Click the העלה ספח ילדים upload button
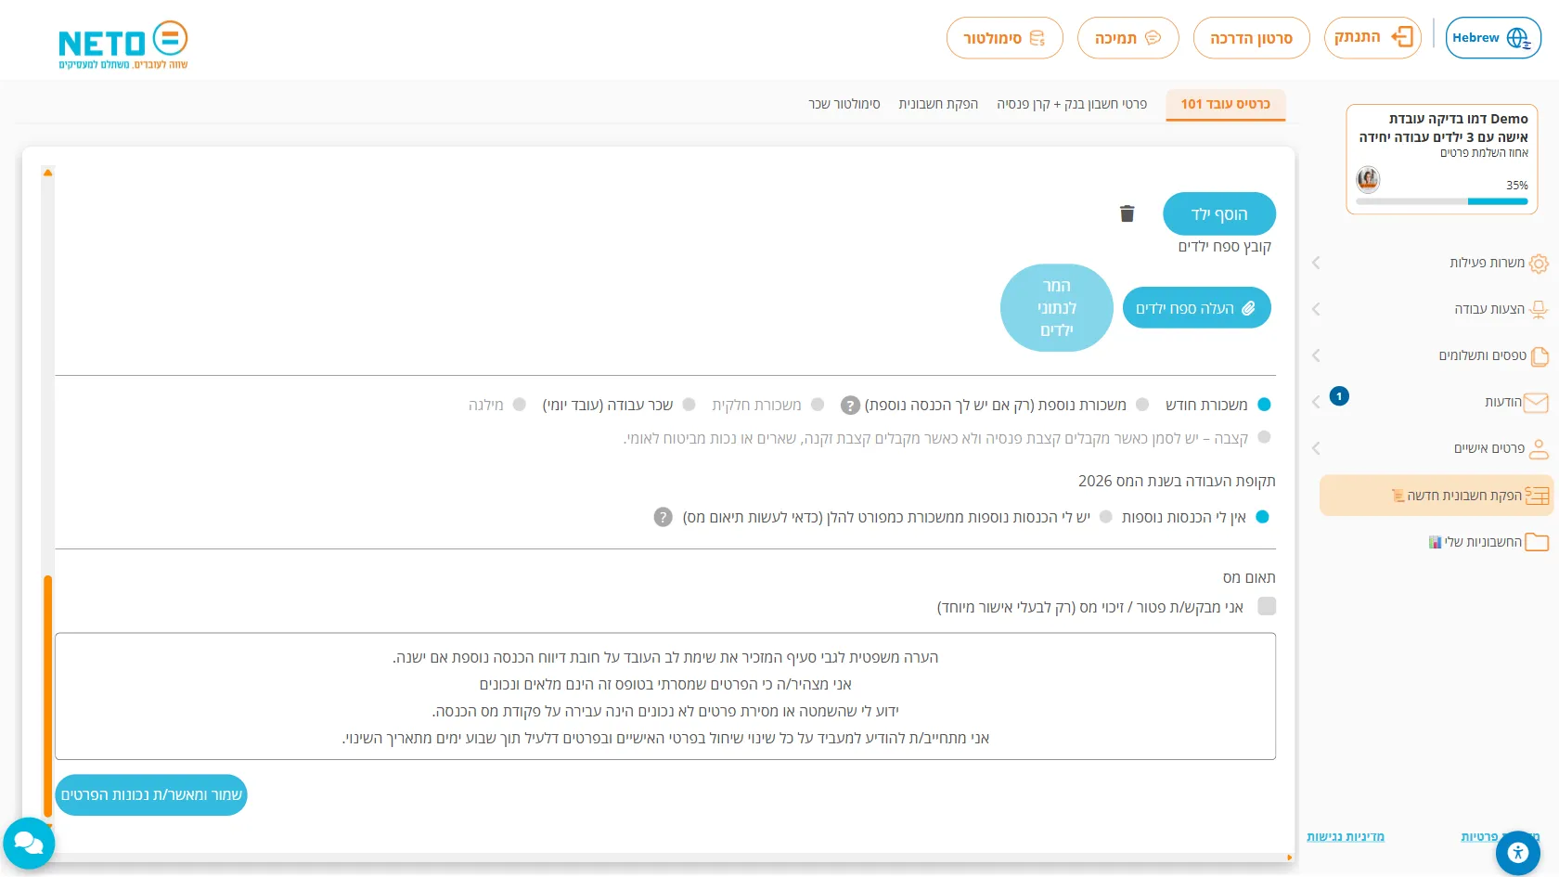Viewport: 1559px width, 877px height. click(x=1196, y=308)
